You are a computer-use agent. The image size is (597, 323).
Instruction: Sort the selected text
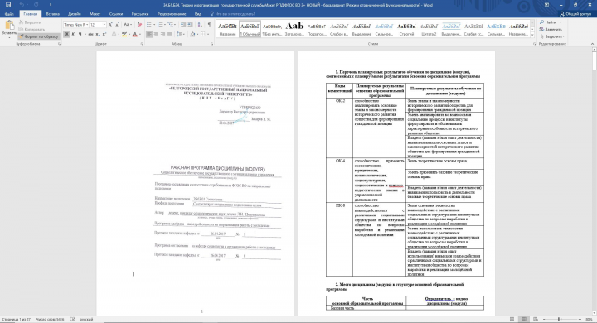click(x=200, y=24)
